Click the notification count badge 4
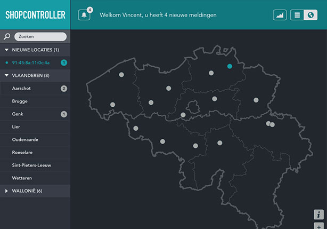 click(x=90, y=10)
